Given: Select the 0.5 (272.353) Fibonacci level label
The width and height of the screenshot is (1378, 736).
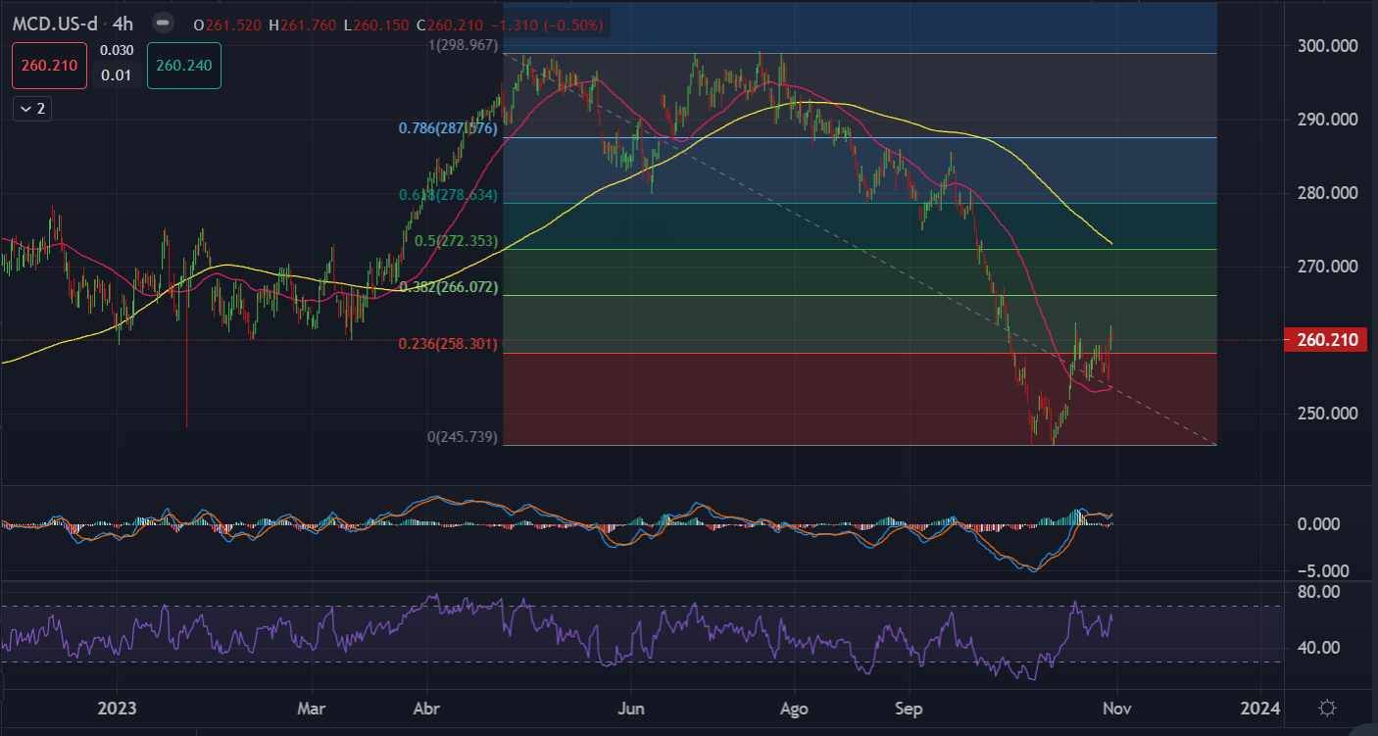Looking at the screenshot, I should tap(456, 241).
